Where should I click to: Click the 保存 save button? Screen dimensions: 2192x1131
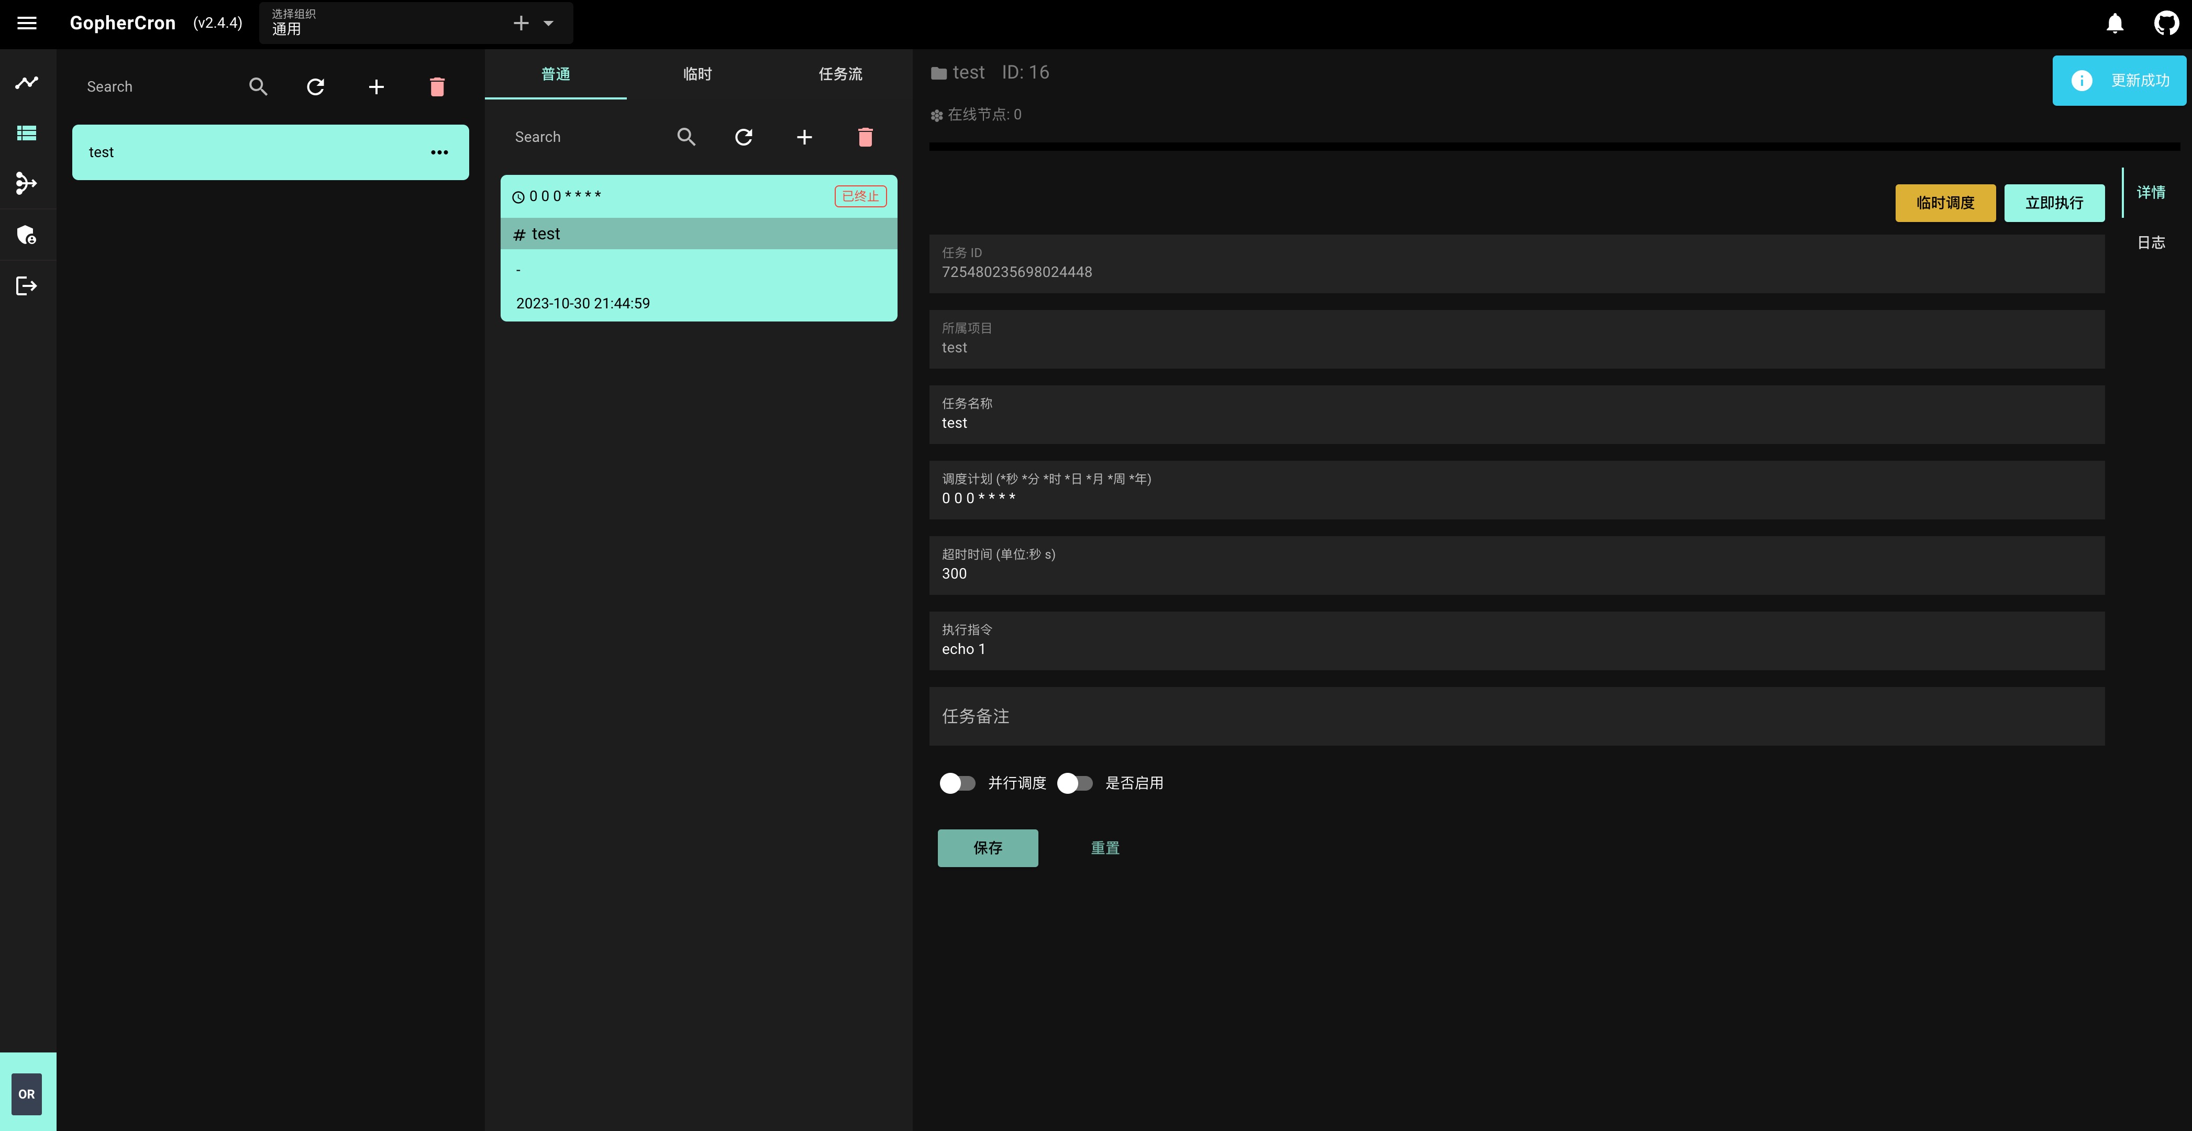(x=987, y=848)
